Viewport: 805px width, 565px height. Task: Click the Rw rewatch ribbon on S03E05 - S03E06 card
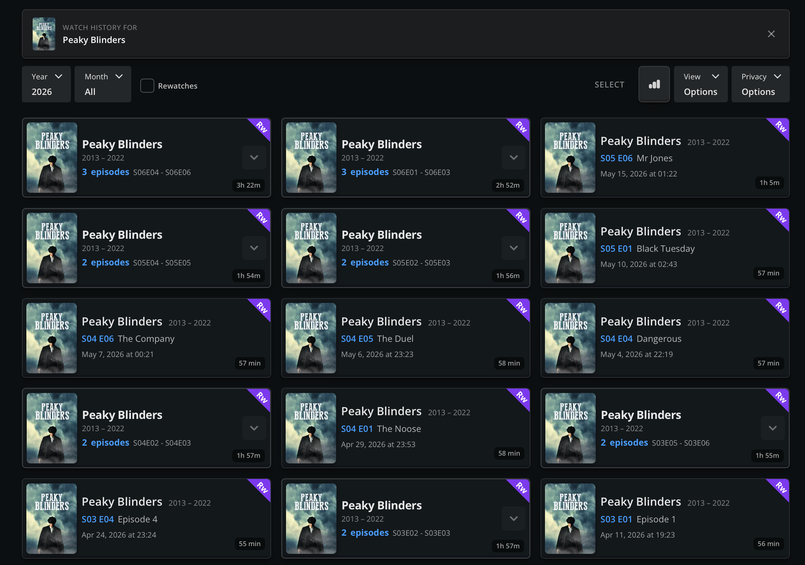click(781, 398)
